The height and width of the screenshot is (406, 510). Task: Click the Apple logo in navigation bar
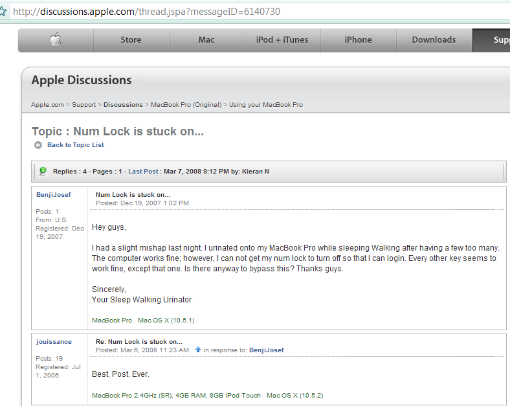pyautogui.click(x=56, y=39)
